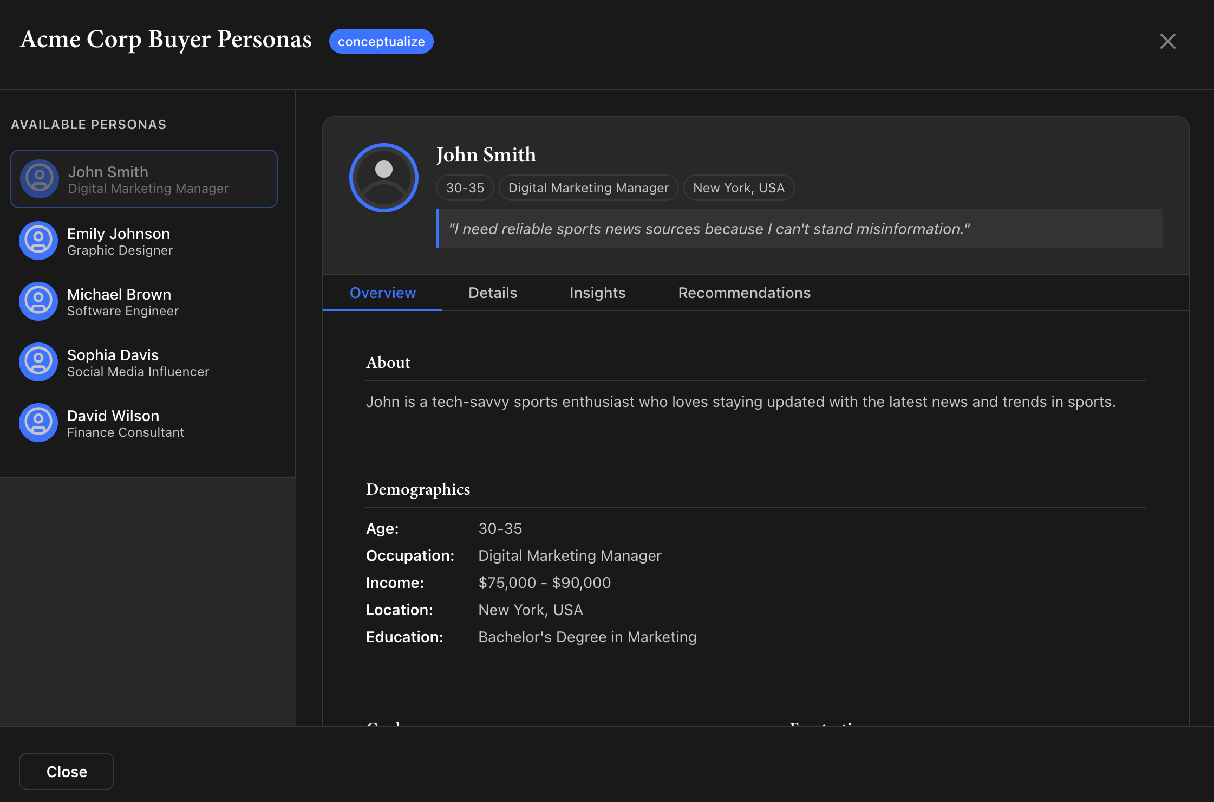Click the Close button at the bottom
Image resolution: width=1214 pixels, height=802 pixels.
point(67,772)
